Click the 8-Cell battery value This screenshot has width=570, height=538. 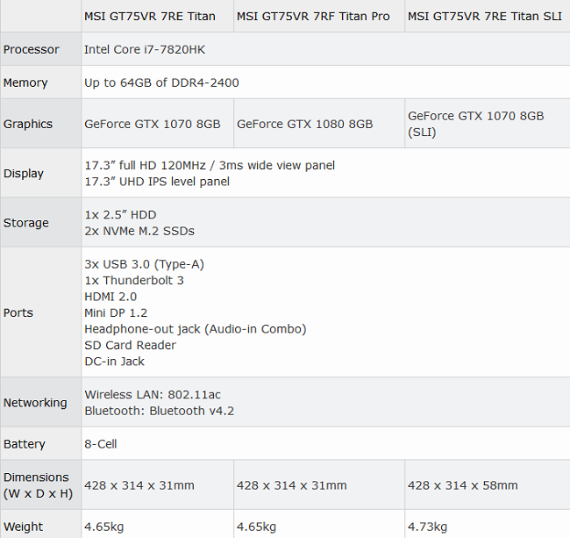(100, 444)
